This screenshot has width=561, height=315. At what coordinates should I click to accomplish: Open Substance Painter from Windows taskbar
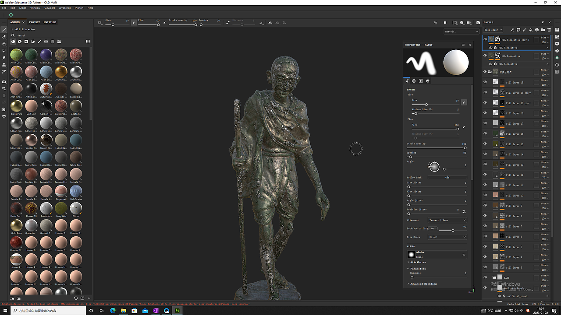click(178, 311)
